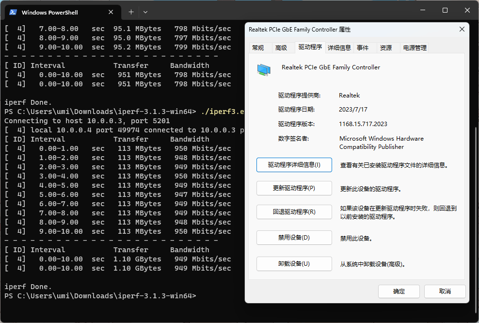Select the 事件 tab
Image resolution: width=479 pixels, height=323 pixels.
(x=363, y=48)
